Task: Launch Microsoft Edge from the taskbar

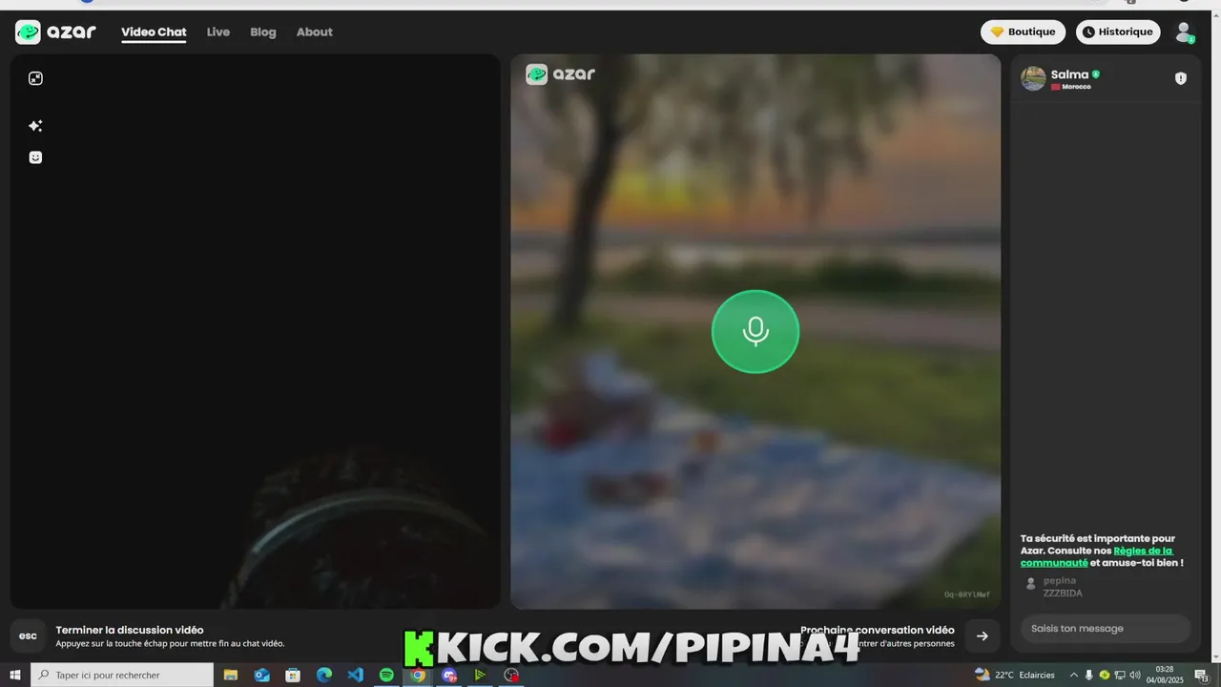Action: pyautogui.click(x=324, y=675)
